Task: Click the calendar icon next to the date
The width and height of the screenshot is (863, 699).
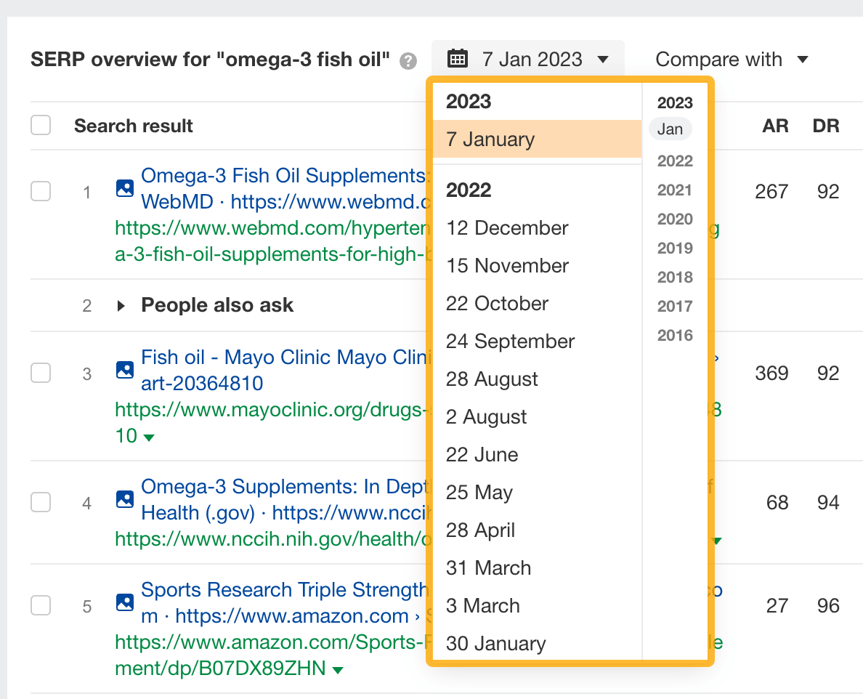Action: [x=458, y=59]
